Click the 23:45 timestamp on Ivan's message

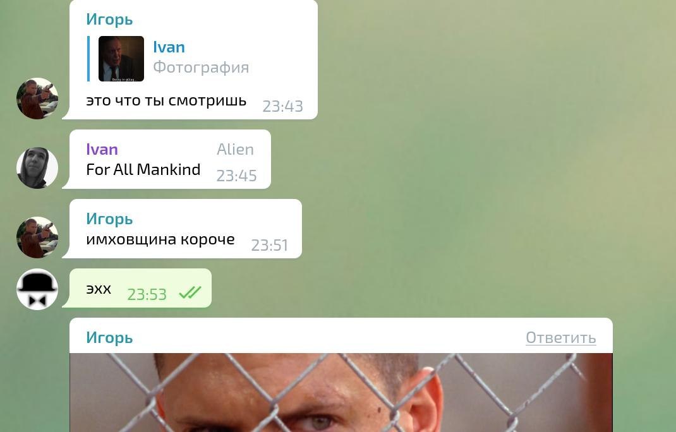tap(236, 176)
